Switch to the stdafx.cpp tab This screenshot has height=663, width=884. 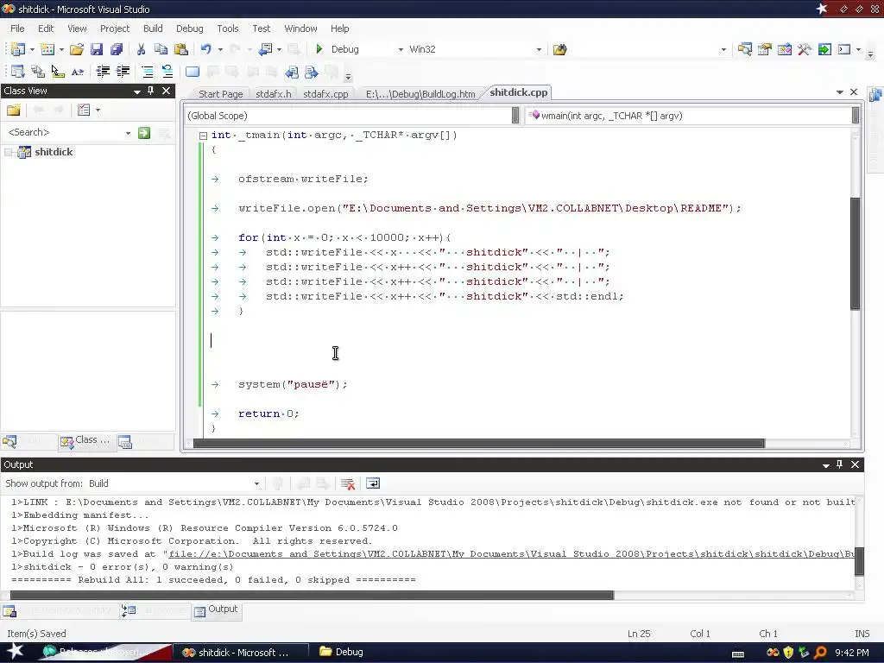coord(325,94)
